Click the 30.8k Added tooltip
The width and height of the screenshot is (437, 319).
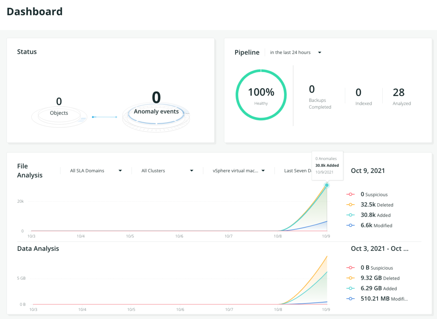[x=327, y=165]
